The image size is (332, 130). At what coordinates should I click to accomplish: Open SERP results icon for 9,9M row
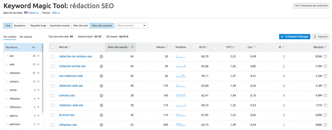click(x=326, y=96)
